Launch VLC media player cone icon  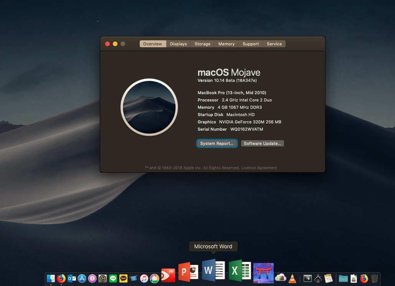pos(292,278)
